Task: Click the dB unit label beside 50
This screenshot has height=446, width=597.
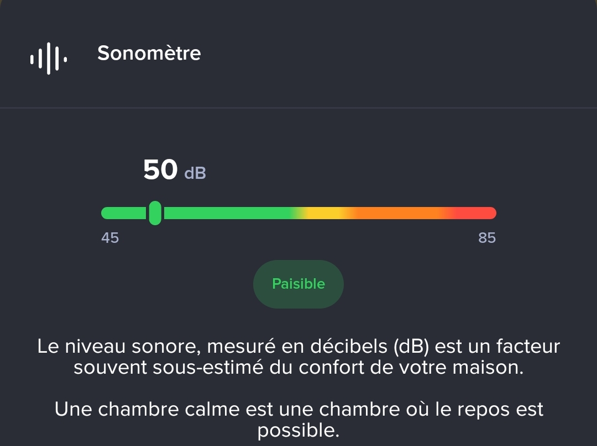Action: click(195, 173)
